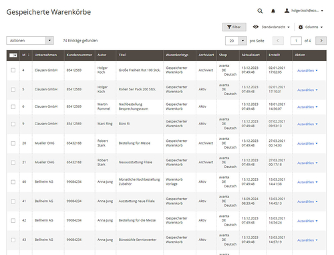Select checkbox for row Id 6
The image size is (334, 255).
point(13,106)
